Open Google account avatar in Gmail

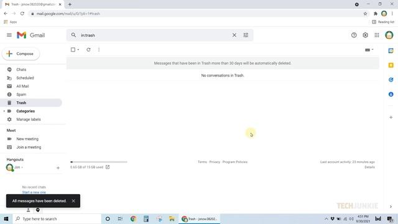389,35
